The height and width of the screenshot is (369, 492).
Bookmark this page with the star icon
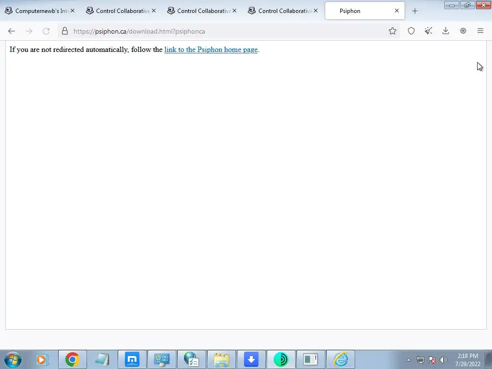392,31
